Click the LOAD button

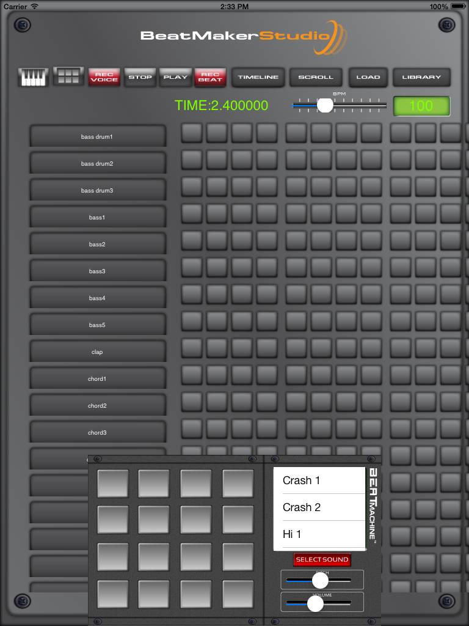tap(368, 77)
